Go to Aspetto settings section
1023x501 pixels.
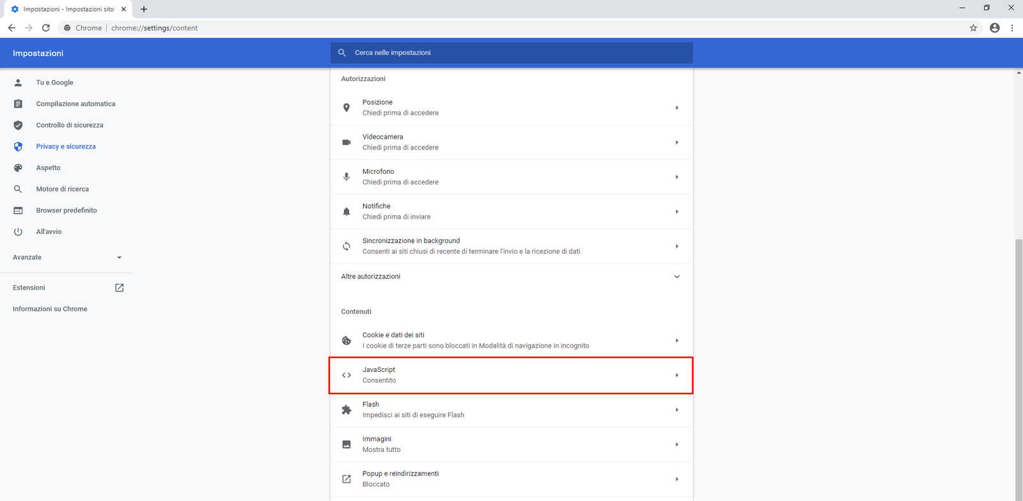pos(48,168)
